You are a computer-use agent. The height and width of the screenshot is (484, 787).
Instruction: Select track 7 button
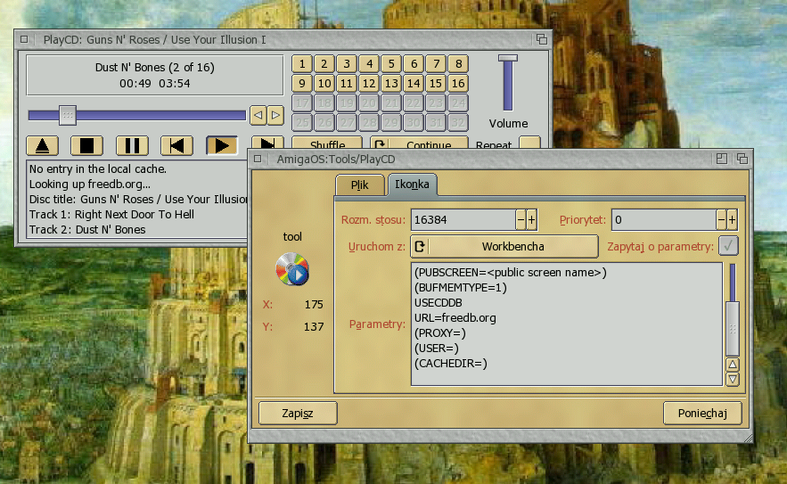pyautogui.click(x=436, y=64)
